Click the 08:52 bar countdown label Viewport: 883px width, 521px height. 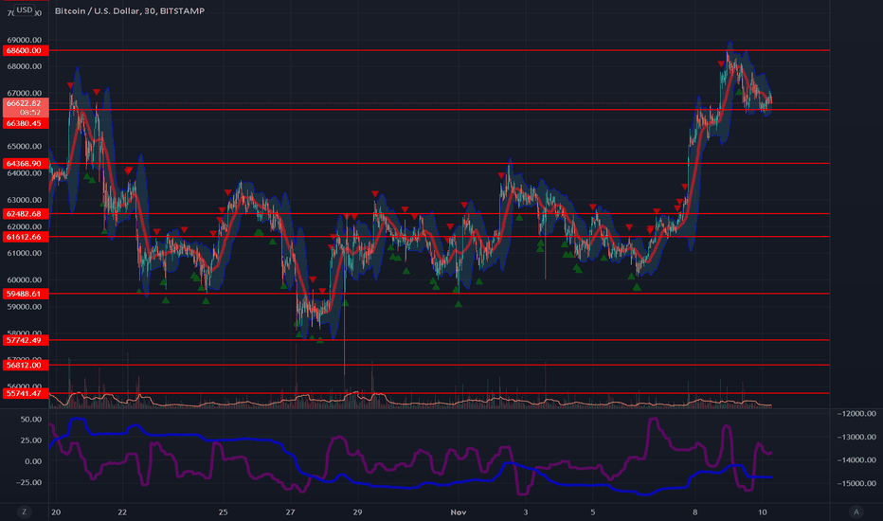[x=30, y=112]
